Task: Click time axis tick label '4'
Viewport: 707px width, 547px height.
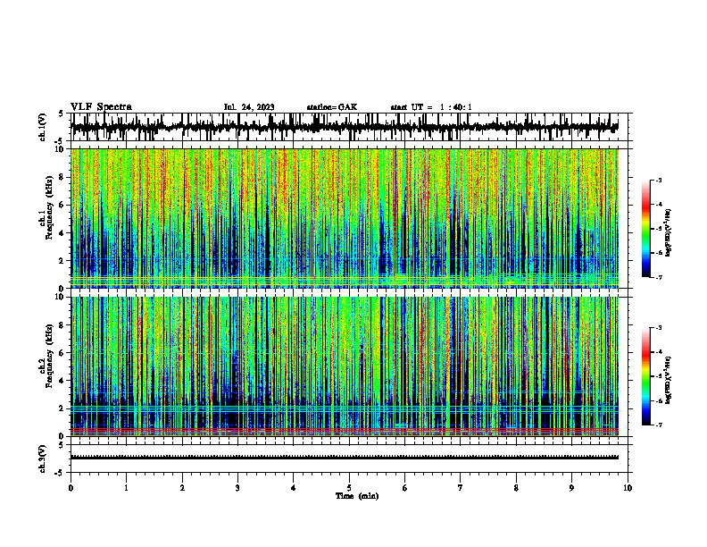Action: click(294, 488)
